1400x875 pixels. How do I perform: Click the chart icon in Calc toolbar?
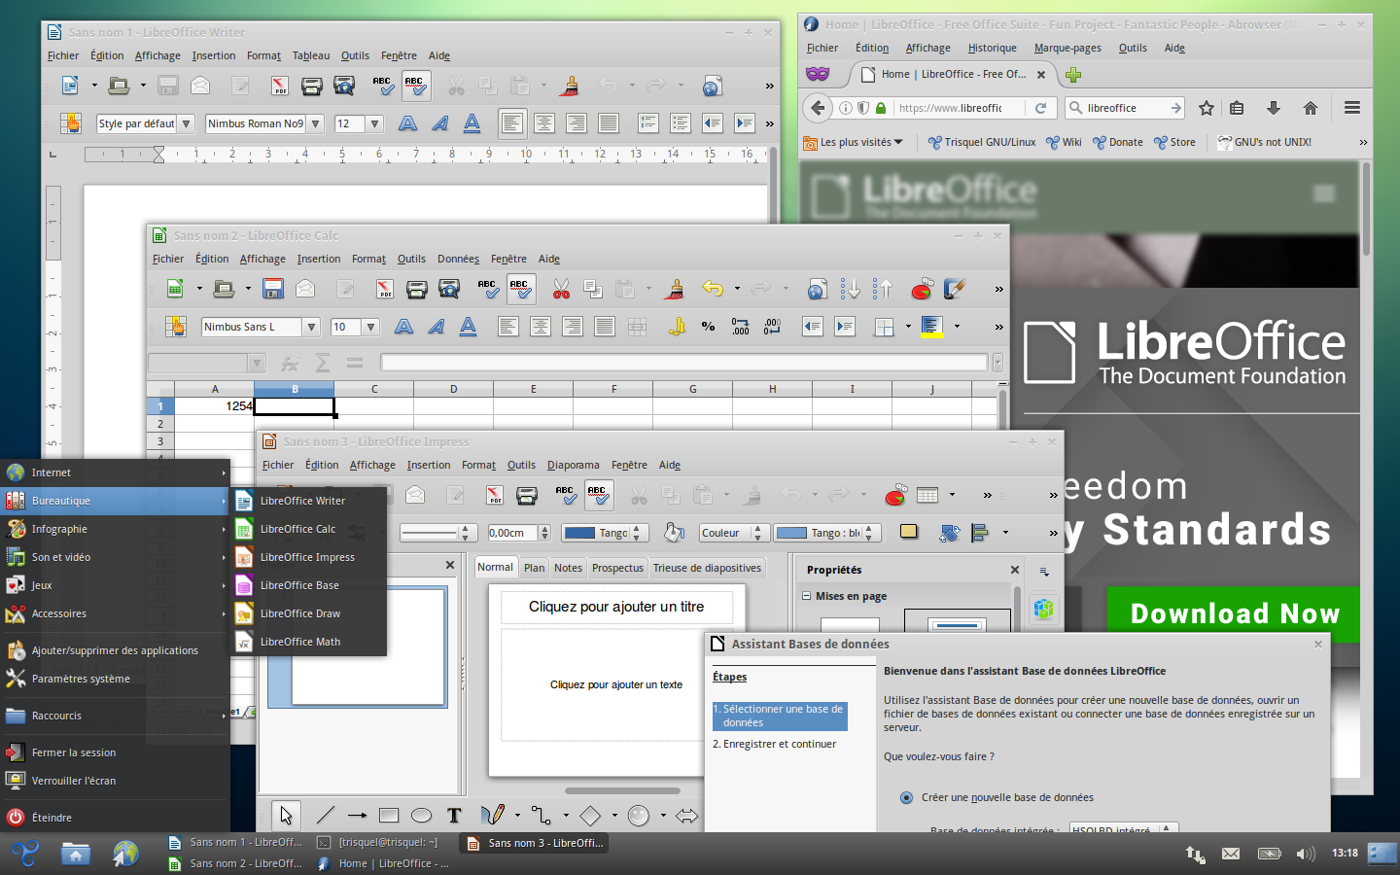(922, 289)
